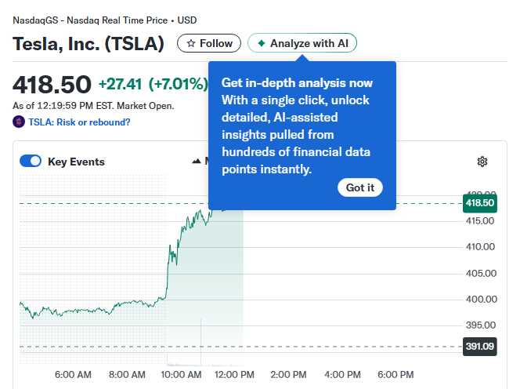Dismiss tooltip with Got it button
Viewport: 520px width, 389px height.
pos(360,187)
